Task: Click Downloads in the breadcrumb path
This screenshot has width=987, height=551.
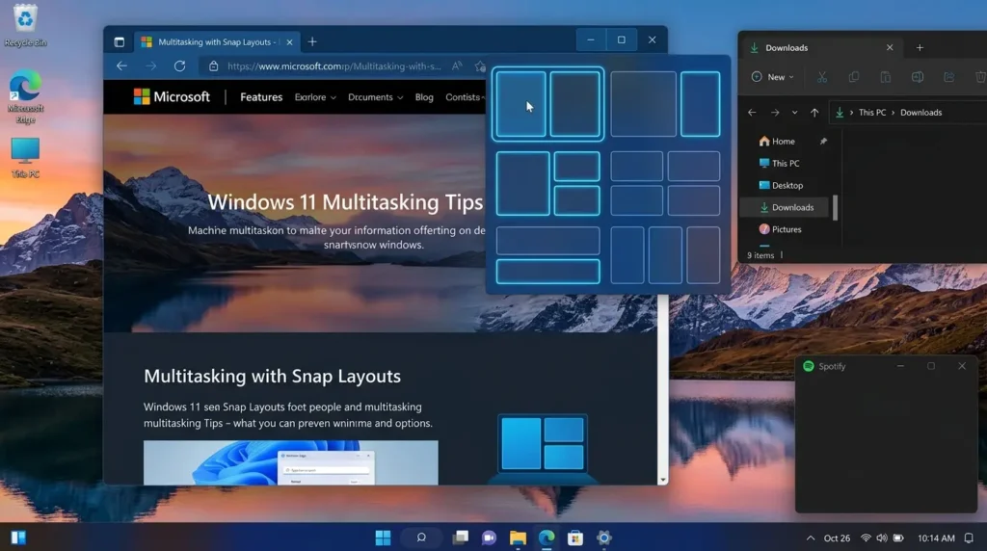Action: (920, 113)
